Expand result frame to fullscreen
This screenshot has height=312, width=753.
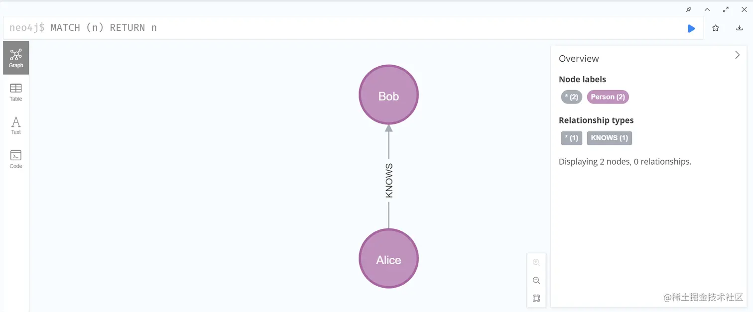point(726,9)
